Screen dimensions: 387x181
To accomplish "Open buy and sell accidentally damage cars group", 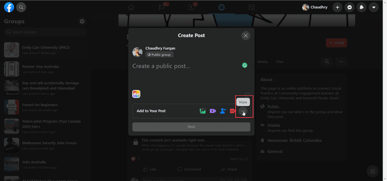I will coord(45,88).
